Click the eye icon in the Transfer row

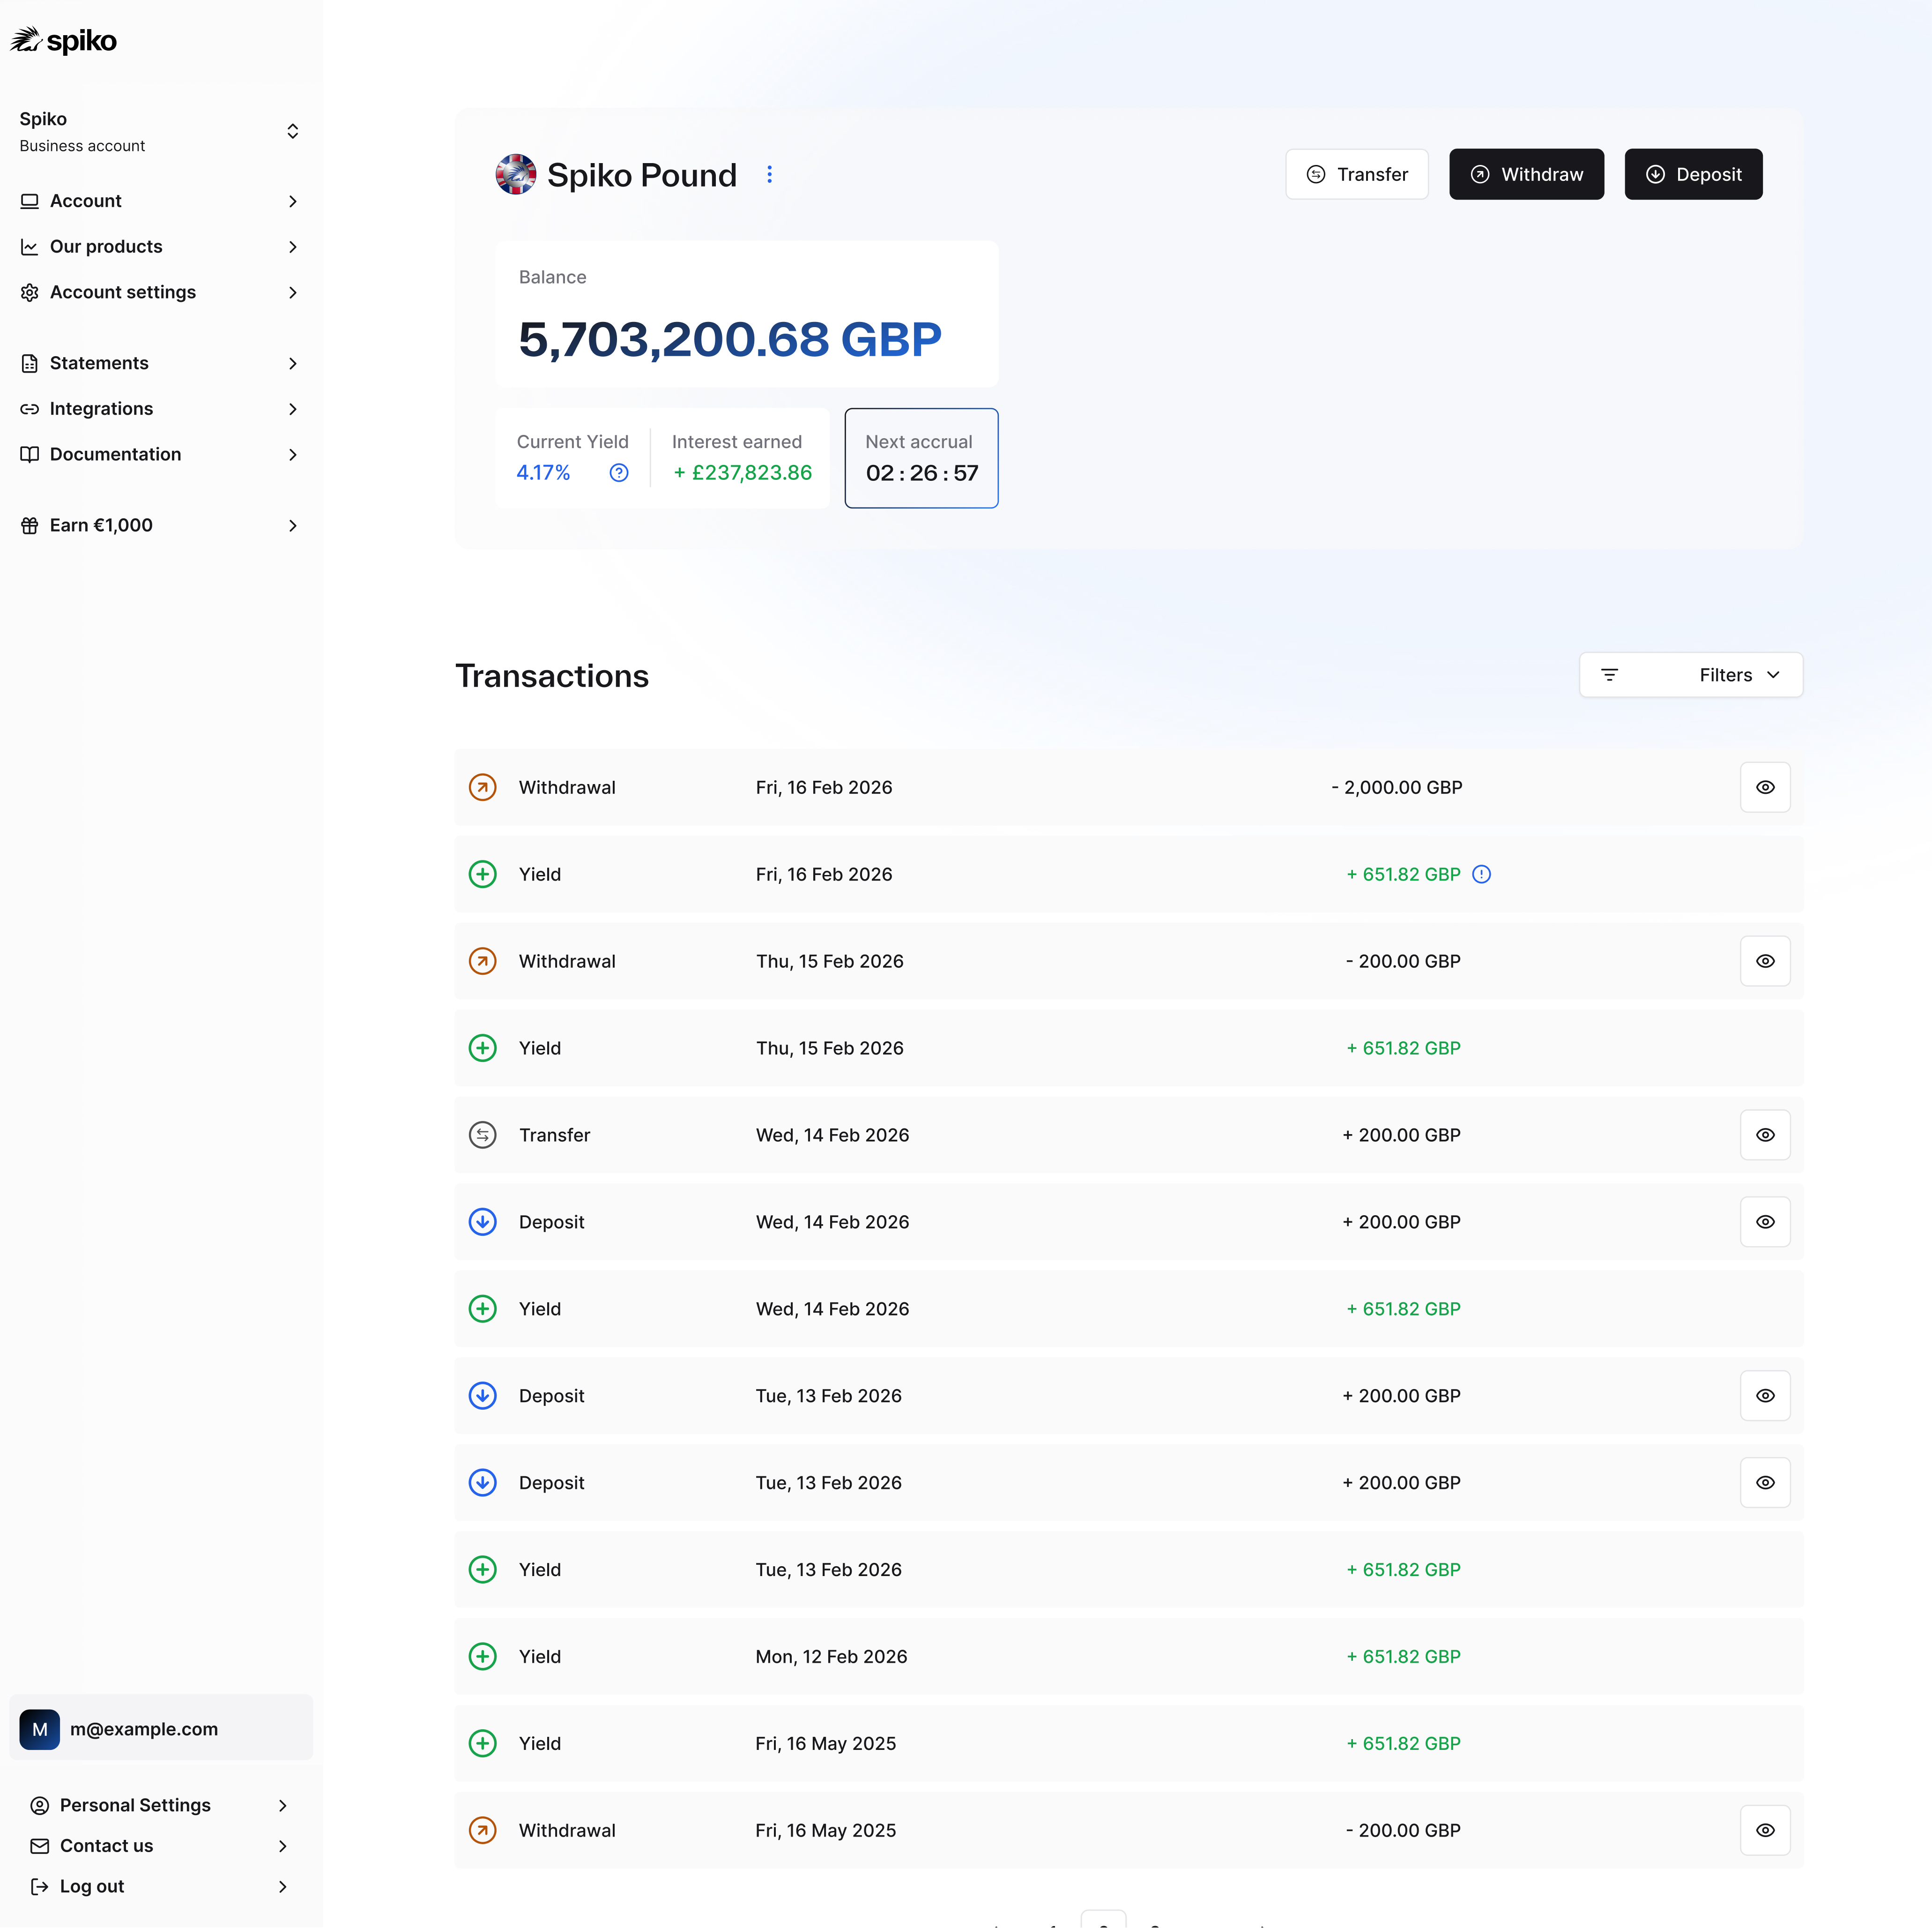point(1765,1136)
